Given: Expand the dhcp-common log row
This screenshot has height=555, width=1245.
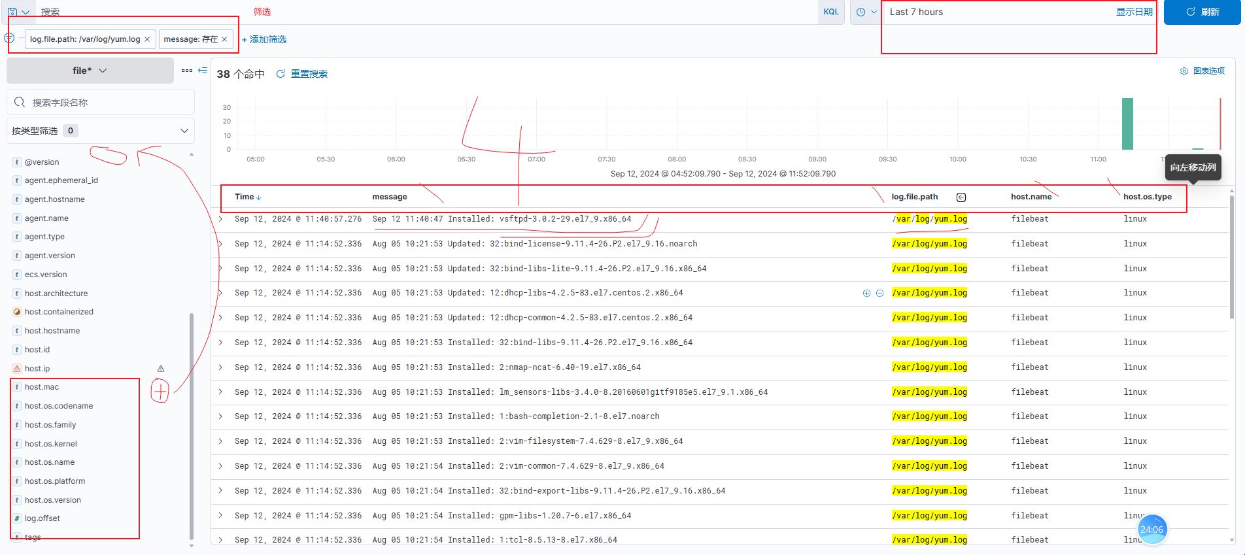Looking at the screenshot, I should (220, 318).
